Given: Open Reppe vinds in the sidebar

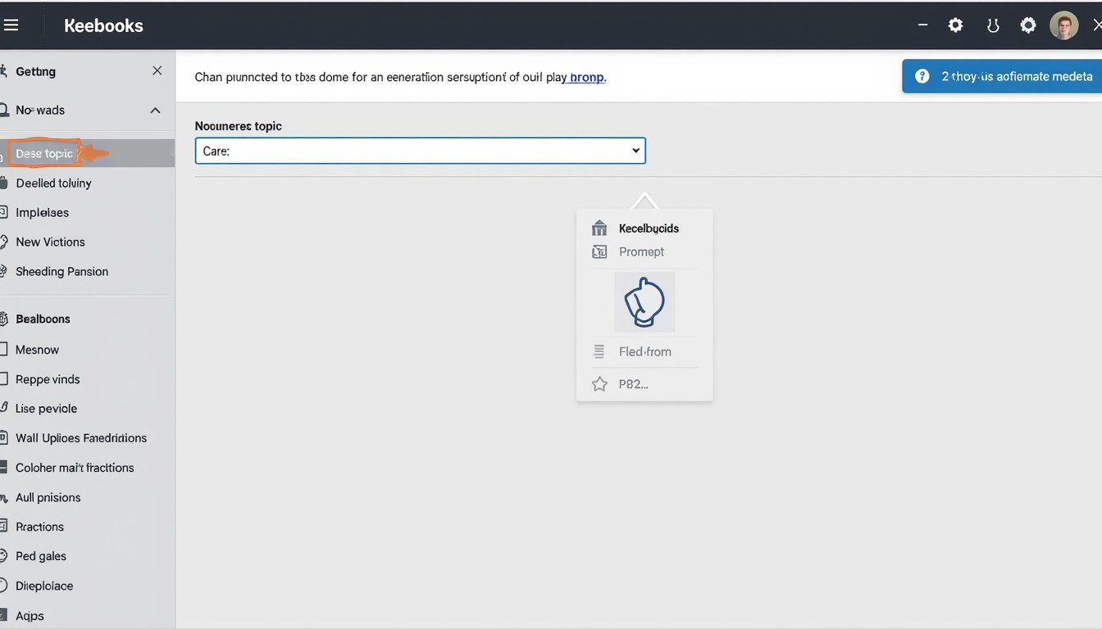Looking at the screenshot, I should [48, 379].
